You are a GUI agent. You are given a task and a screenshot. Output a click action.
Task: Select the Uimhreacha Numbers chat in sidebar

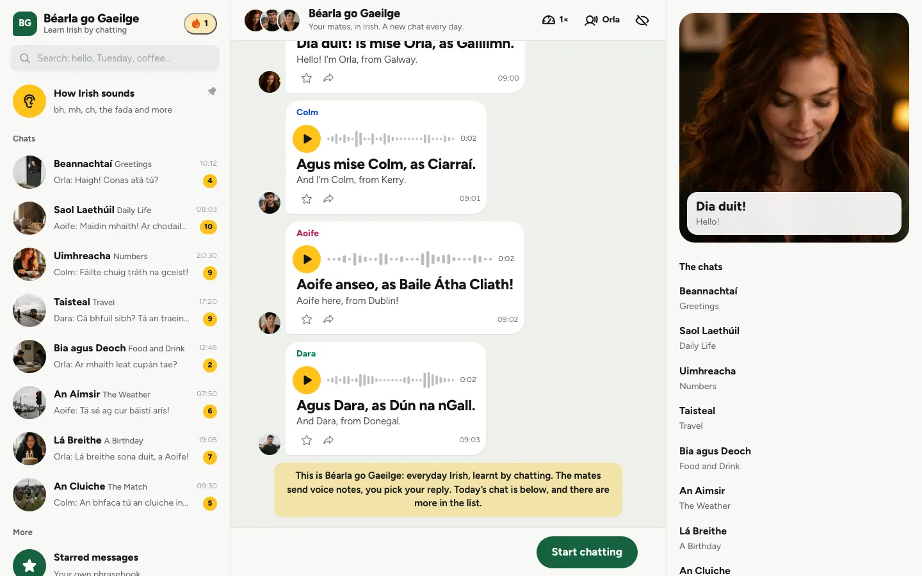(115, 264)
